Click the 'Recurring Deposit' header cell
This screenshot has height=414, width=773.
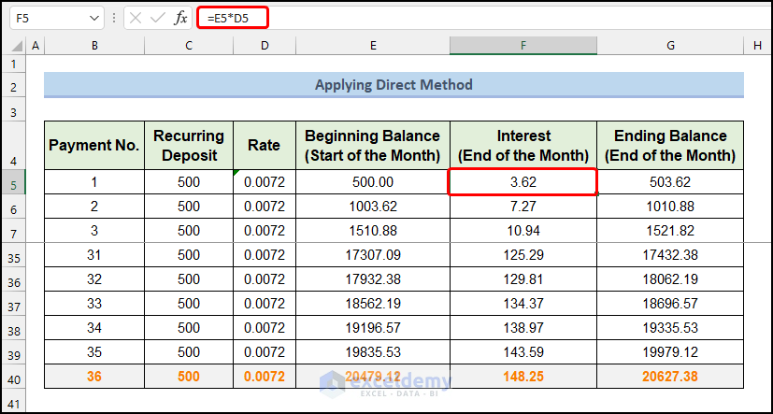pyautogui.click(x=189, y=146)
